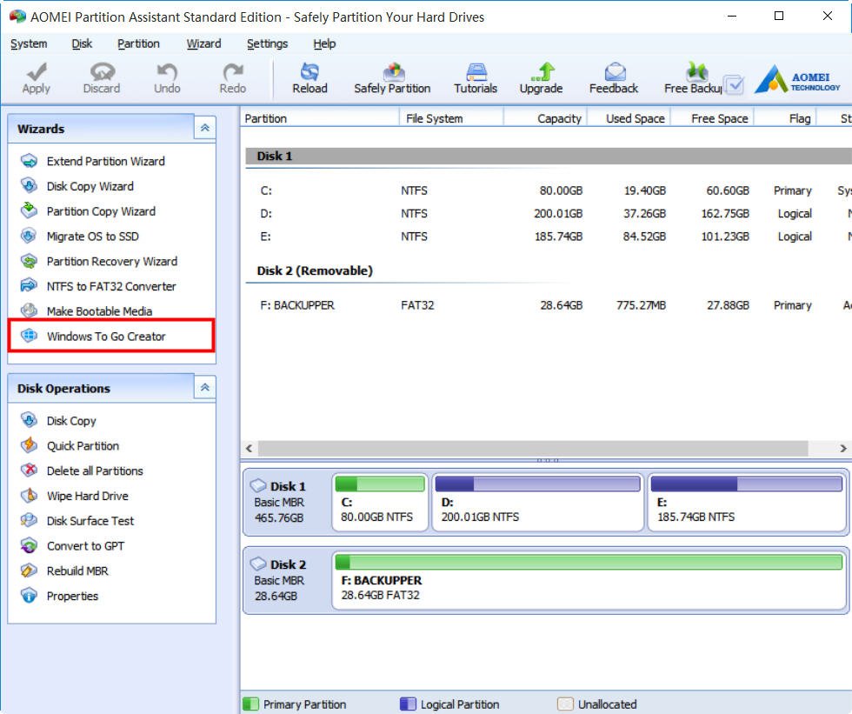Viewport: 852px width, 714px height.
Task: Click Delete all Partitions icon
Action: (29, 470)
